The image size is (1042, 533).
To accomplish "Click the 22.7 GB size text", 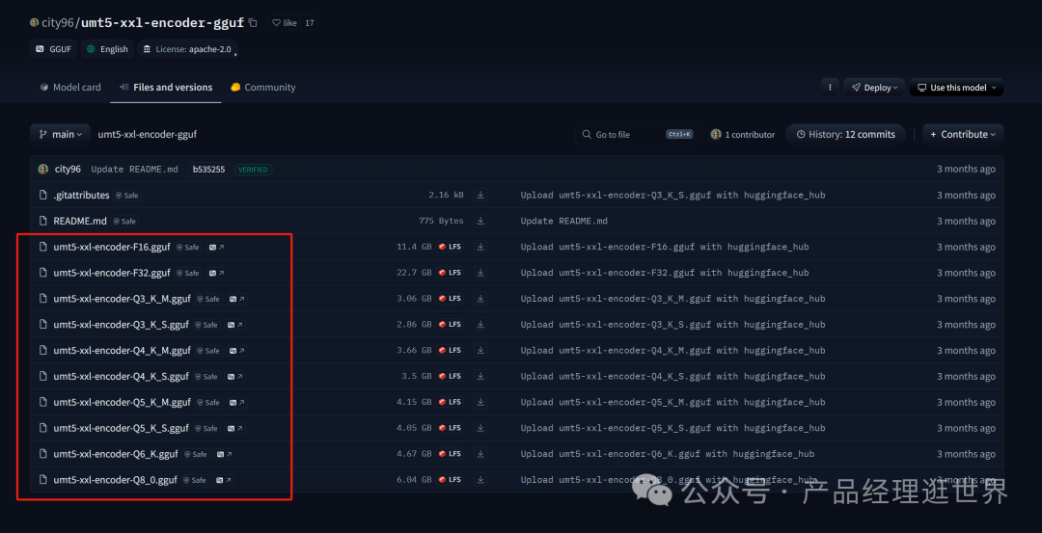I will 414,273.
